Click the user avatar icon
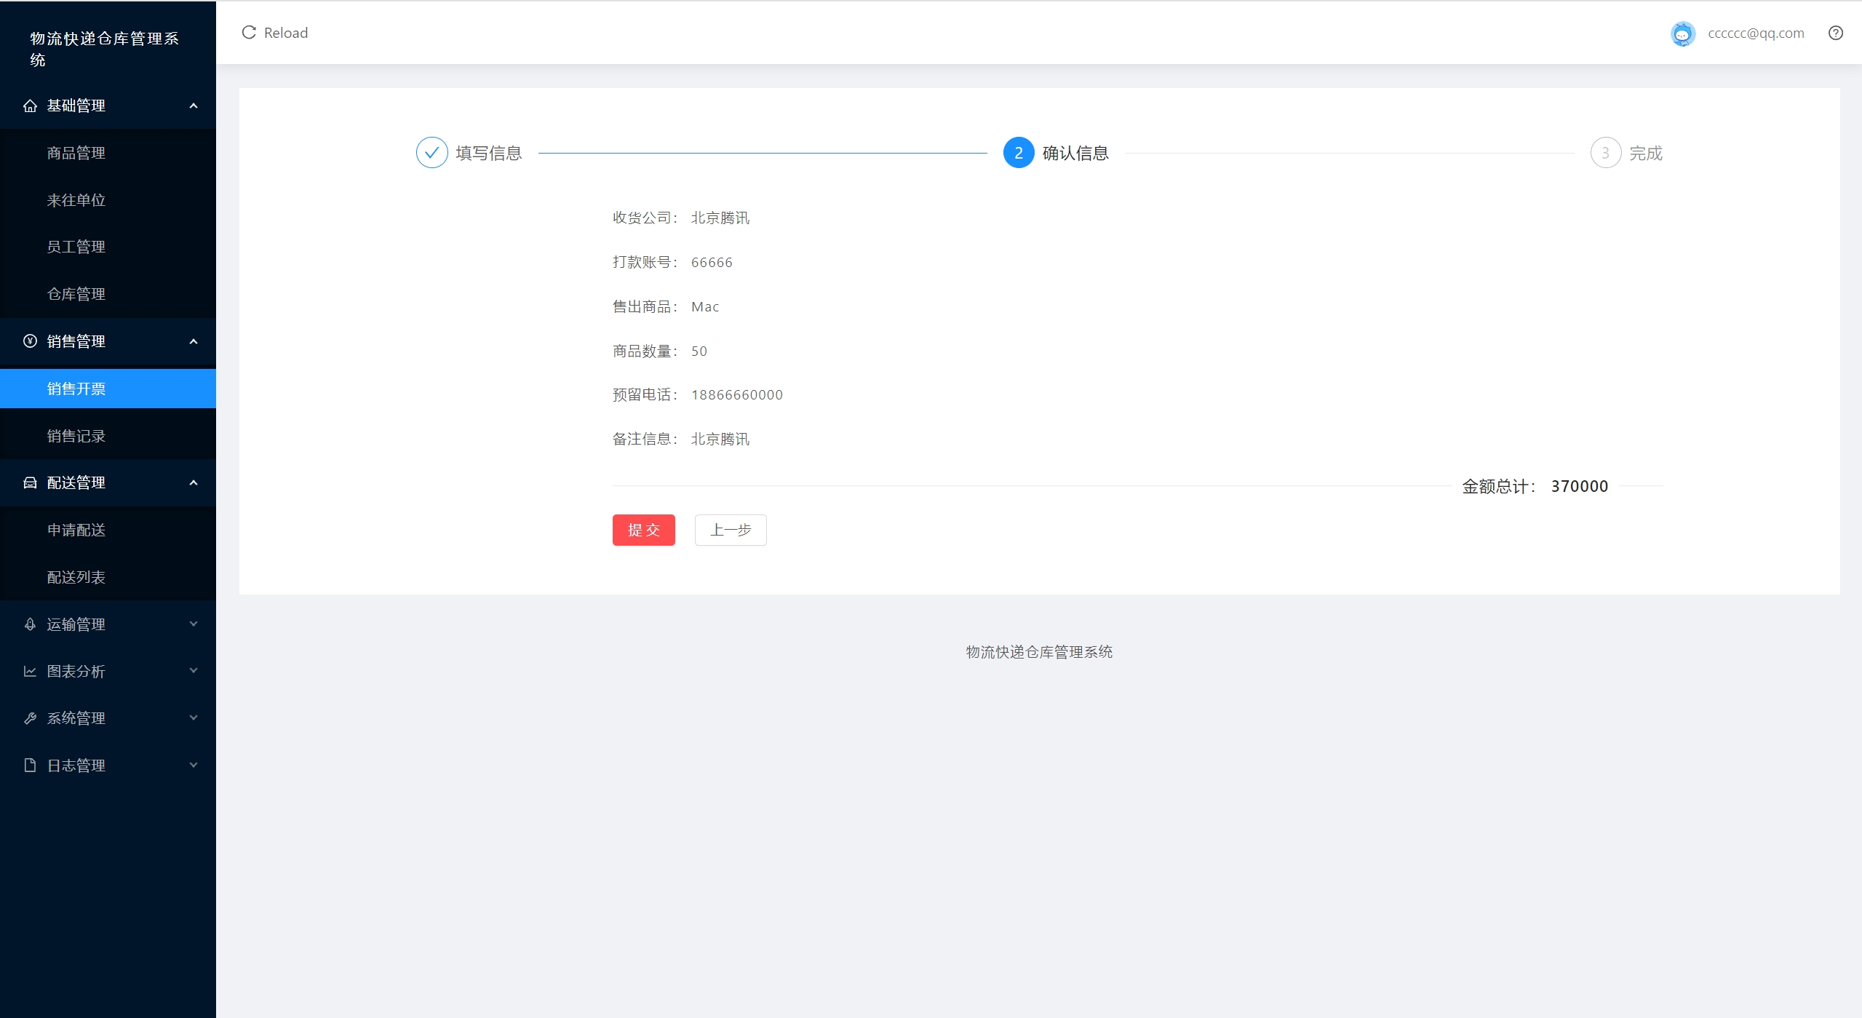Viewport: 1862px width, 1018px height. pyautogui.click(x=1682, y=33)
